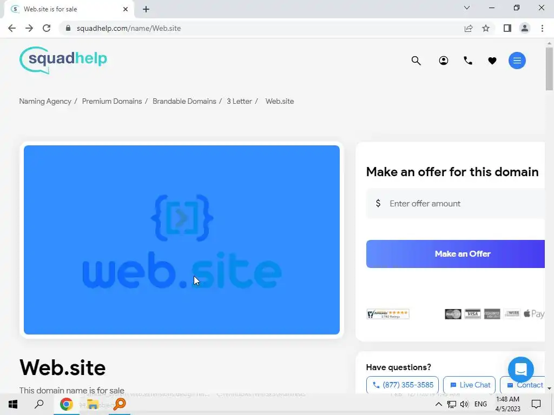Go to Premium Domains breadcrumb link
The height and width of the screenshot is (415, 554).
tap(112, 101)
